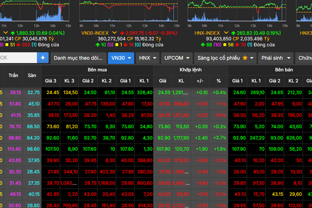The width and height of the screenshot is (312, 208).
Task: Click the VN30-INDEX value 2,061.75
Action: [135, 33]
